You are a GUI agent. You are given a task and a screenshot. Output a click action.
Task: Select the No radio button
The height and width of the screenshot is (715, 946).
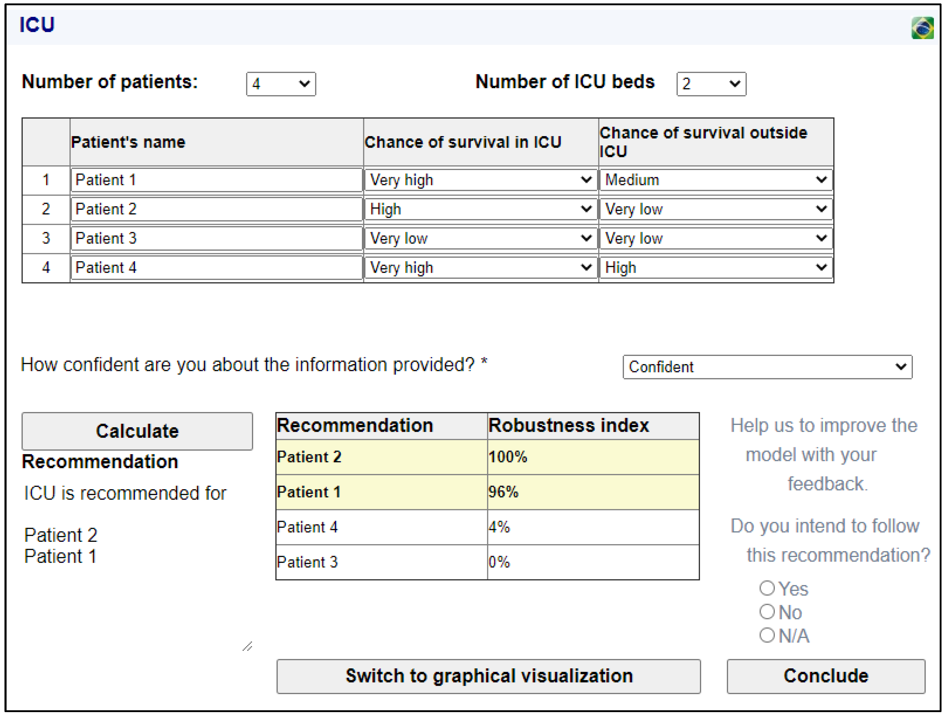point(767,612)
